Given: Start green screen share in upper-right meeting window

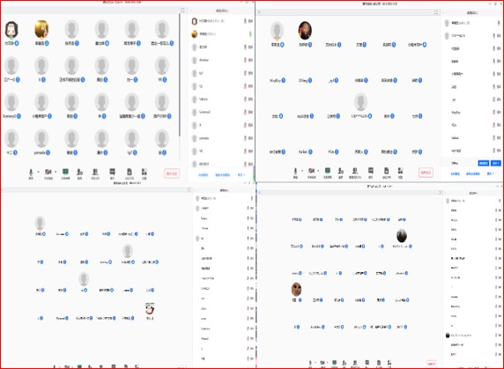Looking at the screenshot, I should tap(328, 173).
